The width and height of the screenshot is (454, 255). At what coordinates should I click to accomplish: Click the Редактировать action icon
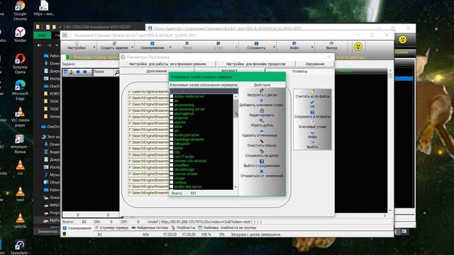262,110
